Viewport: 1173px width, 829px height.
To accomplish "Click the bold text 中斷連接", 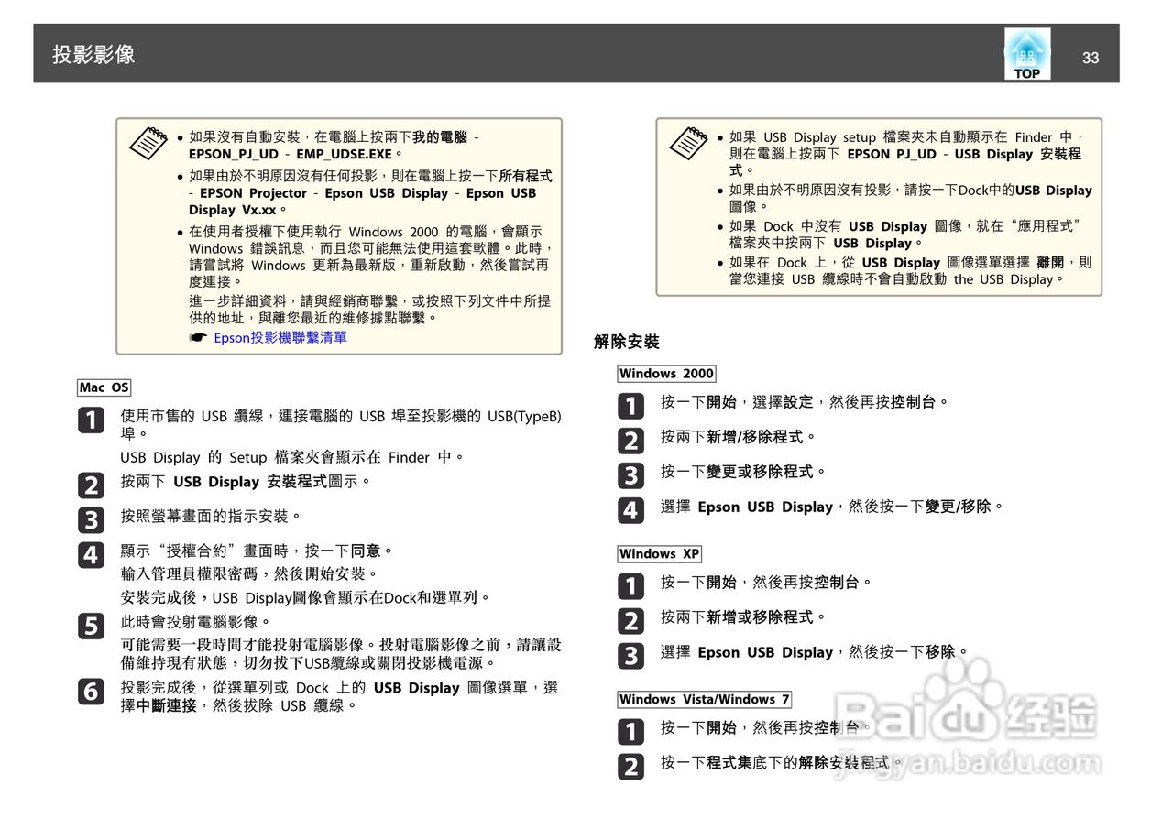I will 167,705.
